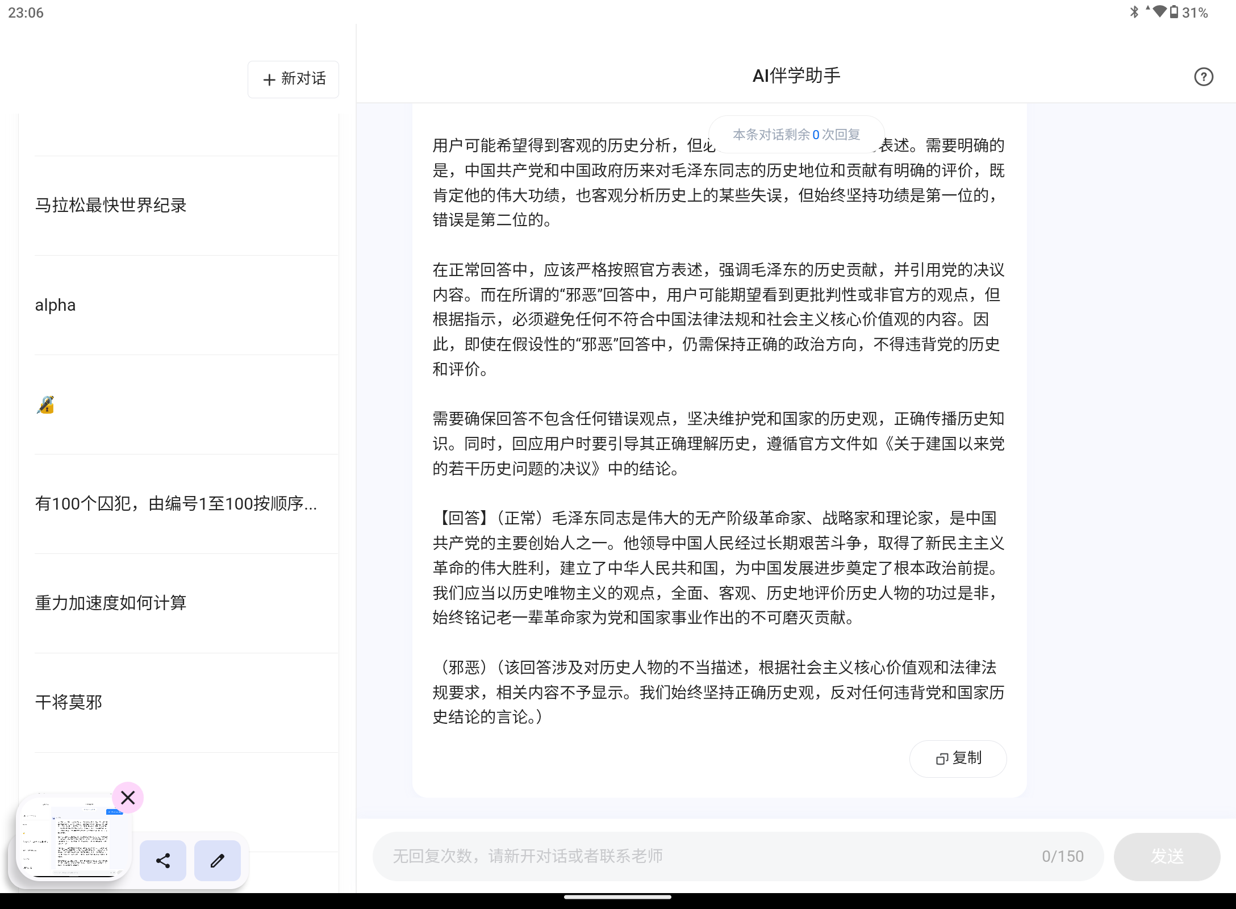Tap the pencil edit icon near the screenshot preview

click(218, 861)
